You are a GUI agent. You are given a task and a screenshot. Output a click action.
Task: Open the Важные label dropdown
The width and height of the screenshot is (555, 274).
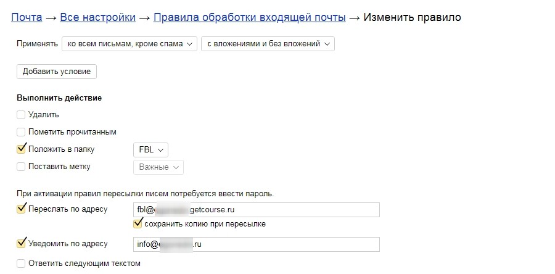point(158,167)
